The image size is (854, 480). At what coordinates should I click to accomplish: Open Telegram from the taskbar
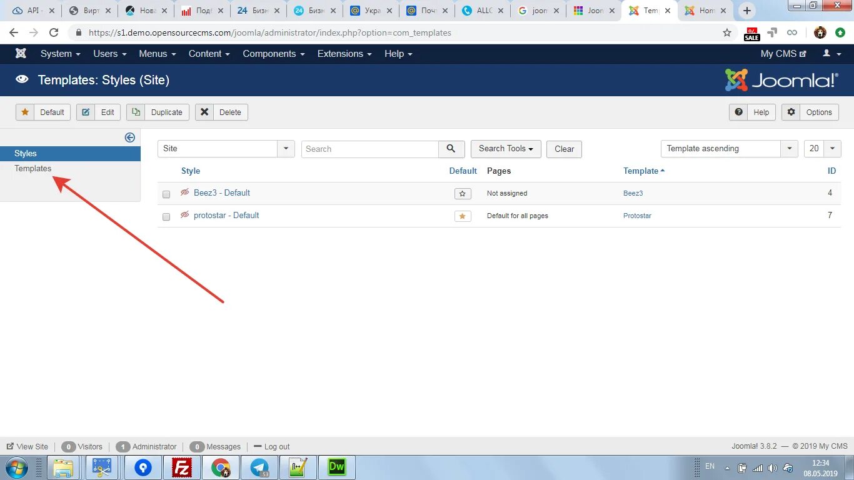(x=259, y=467)
